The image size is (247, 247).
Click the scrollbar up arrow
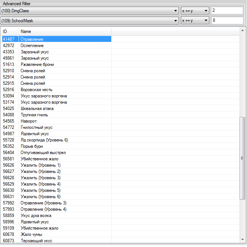[x=243, y=30]
